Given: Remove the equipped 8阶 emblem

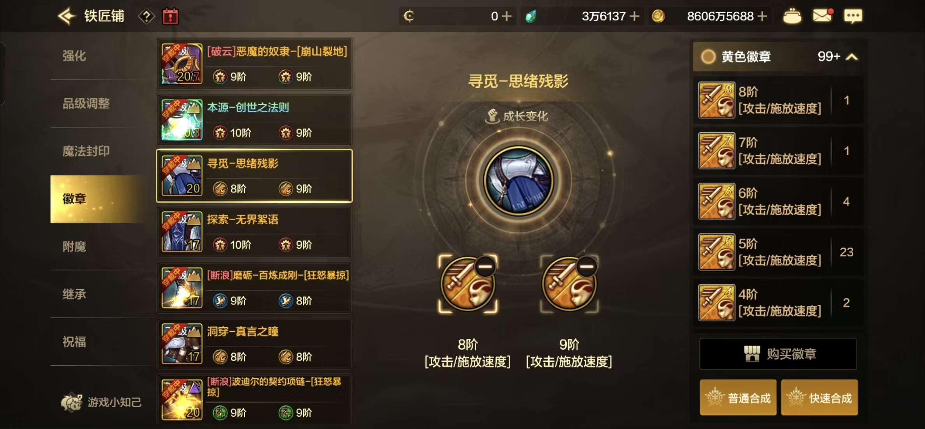Looking at the screenshot, I should coord(485,267).
